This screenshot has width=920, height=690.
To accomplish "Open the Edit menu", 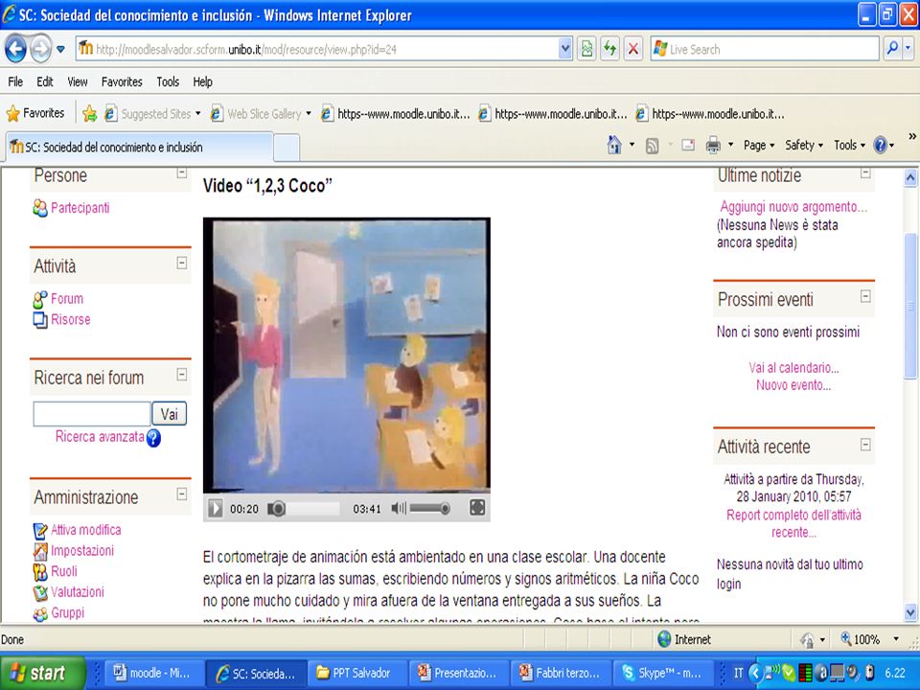I will coord(45,81).
